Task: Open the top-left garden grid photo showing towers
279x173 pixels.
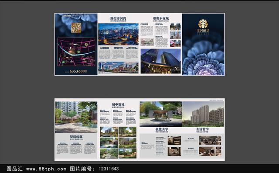Action: tap(109, 131)
